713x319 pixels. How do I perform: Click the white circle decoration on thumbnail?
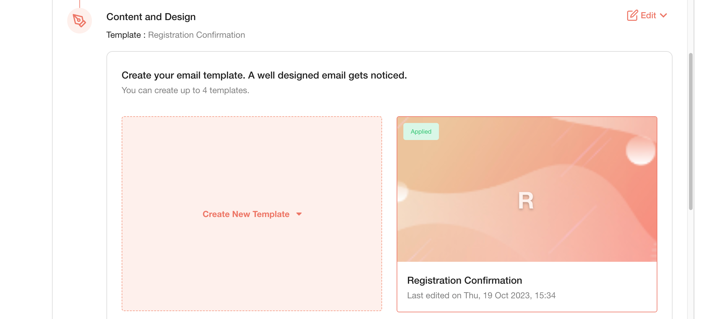[x=640, y=150]
